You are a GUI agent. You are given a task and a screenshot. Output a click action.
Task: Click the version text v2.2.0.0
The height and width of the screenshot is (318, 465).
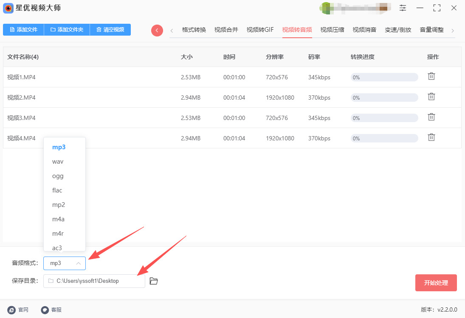[x=447, y=310]
